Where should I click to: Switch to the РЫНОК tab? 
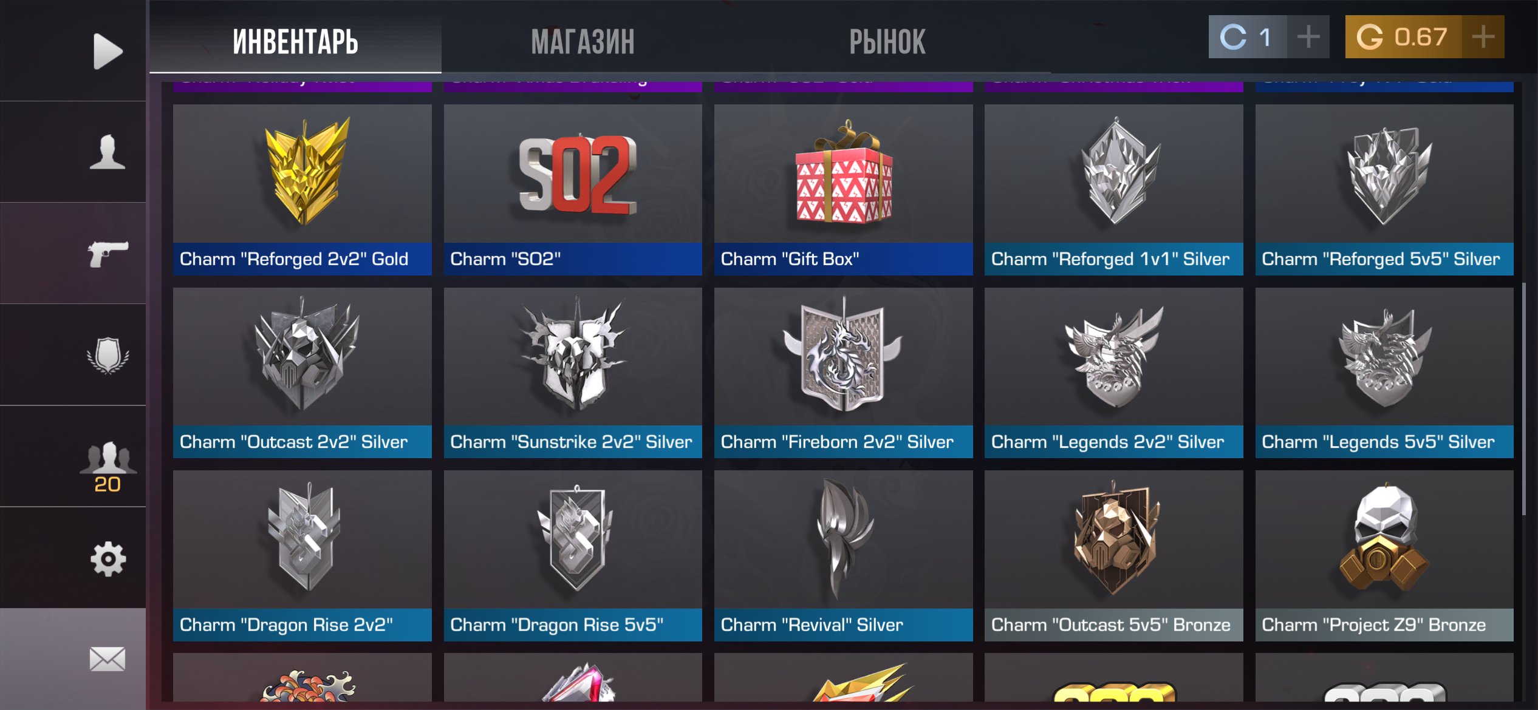tap(887, 42)
